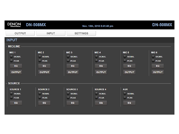Viewport: 179px width, 134px height.
Task: Click the MIC 1 channel label
Action: tap(12, 53)
